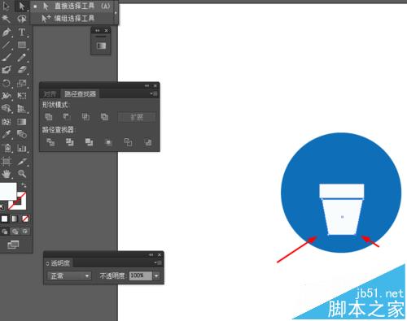Image resolution: width=407 pixels, height=321 pixels.
Task: Select the Blend tool
Action: point(22,134)
